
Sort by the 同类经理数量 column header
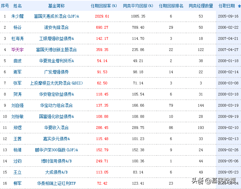201,6
